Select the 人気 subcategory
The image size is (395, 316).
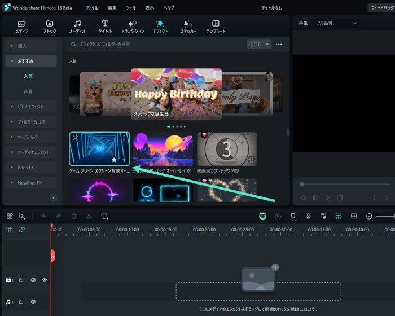[x=28, y=76]
